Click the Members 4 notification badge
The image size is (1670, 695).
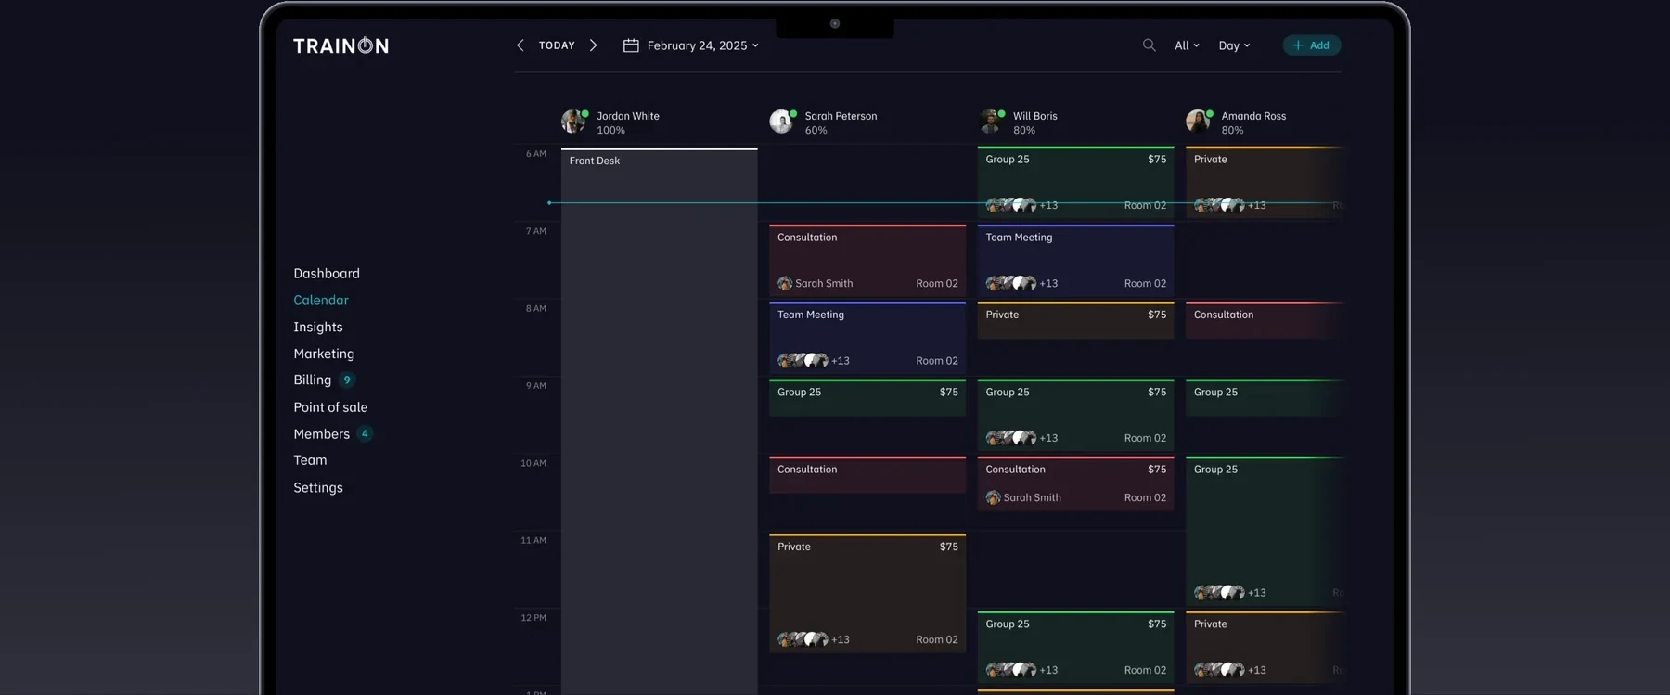tap(365, 433)
